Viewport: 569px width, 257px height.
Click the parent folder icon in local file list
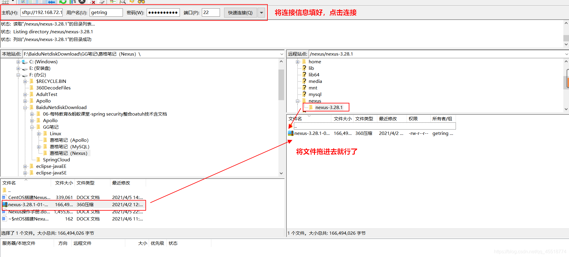(4, 190)
